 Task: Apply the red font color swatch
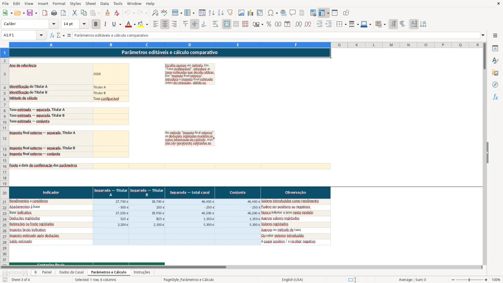[x=129, y=24]
